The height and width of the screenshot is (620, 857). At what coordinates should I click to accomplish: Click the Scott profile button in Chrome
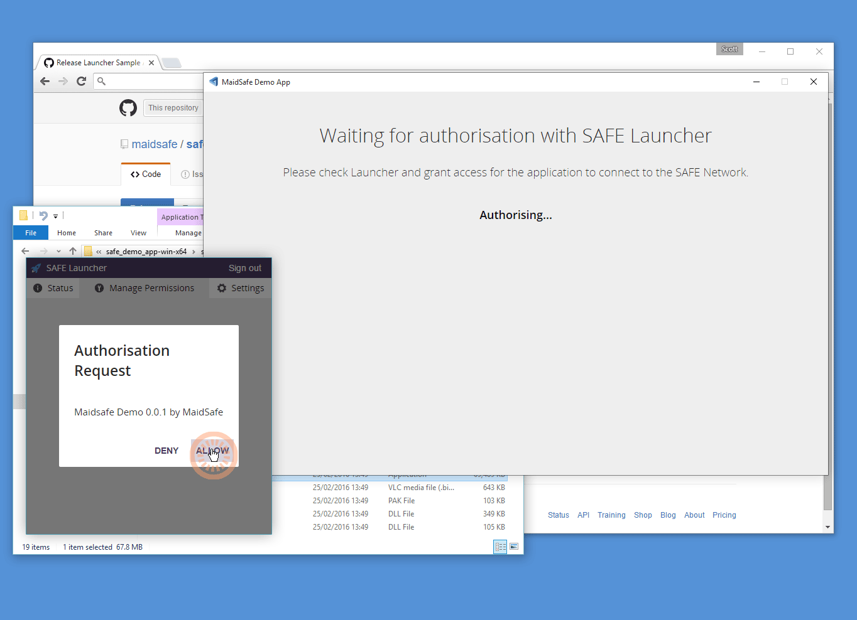tap(729, 49)
